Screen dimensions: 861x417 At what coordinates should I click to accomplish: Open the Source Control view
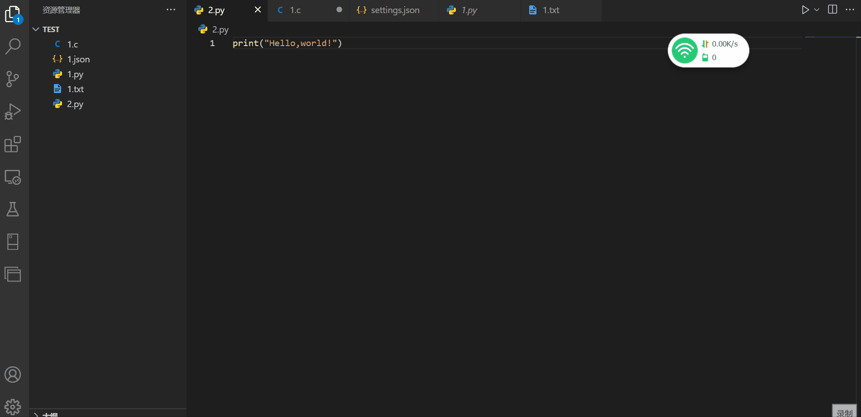click(x=13, y=79)
